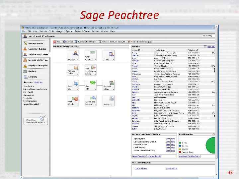This screenshot has width=239, height=179.
Task: Click blue 31-60 legend swatch
Action: click(180, 146)
